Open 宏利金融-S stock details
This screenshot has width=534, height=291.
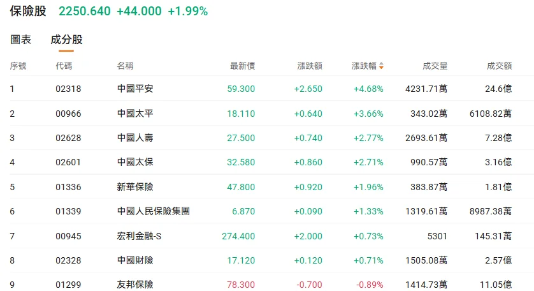tap(140, 236)
